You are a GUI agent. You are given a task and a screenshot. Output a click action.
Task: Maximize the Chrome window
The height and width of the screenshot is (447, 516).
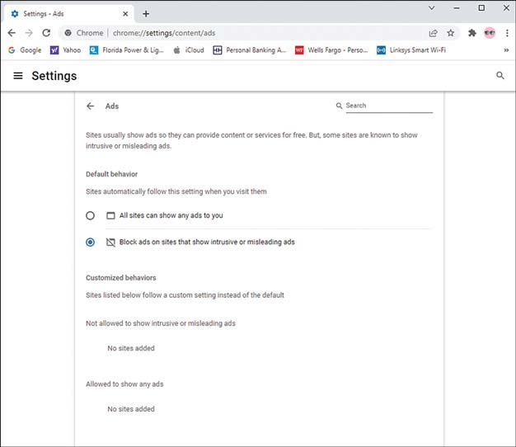[x=481, y=8]
